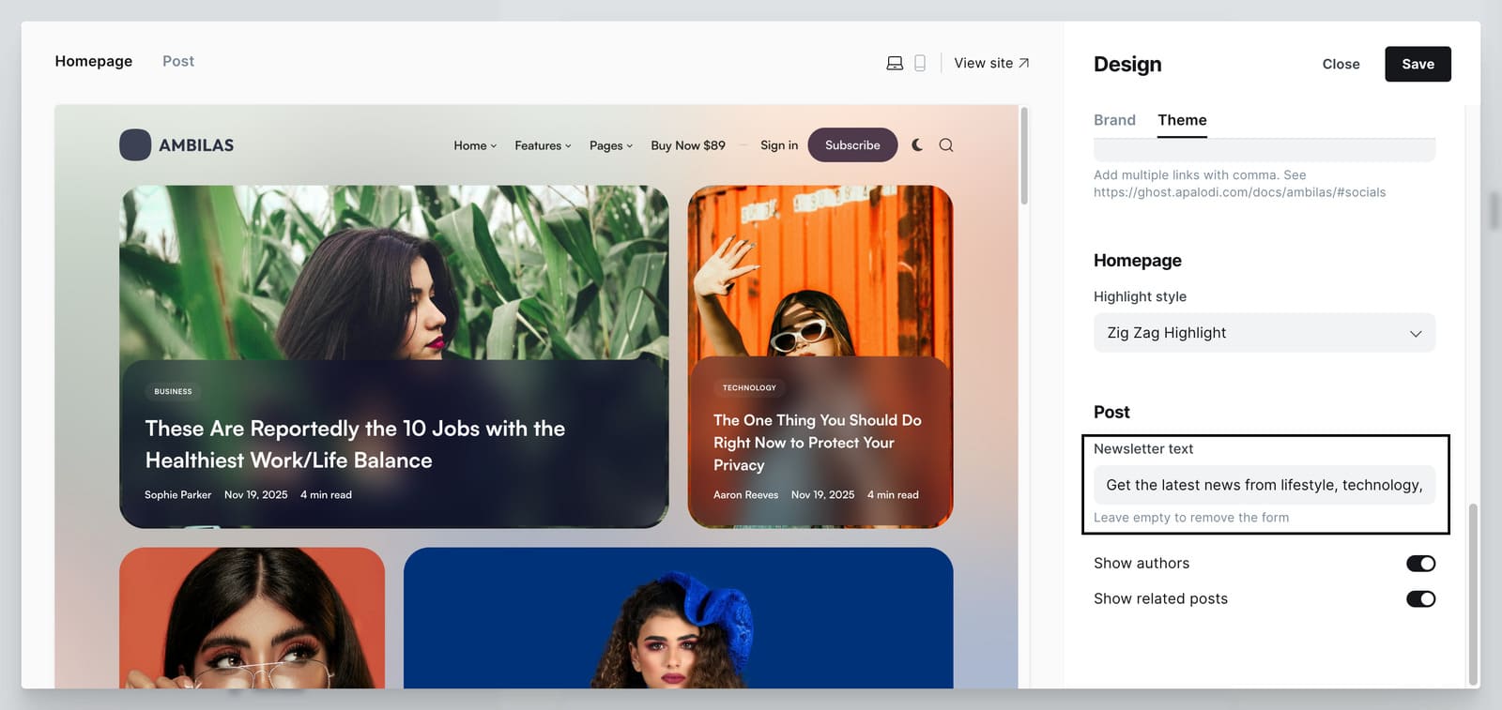Click the Ambilas logo icon

(135, 145)
